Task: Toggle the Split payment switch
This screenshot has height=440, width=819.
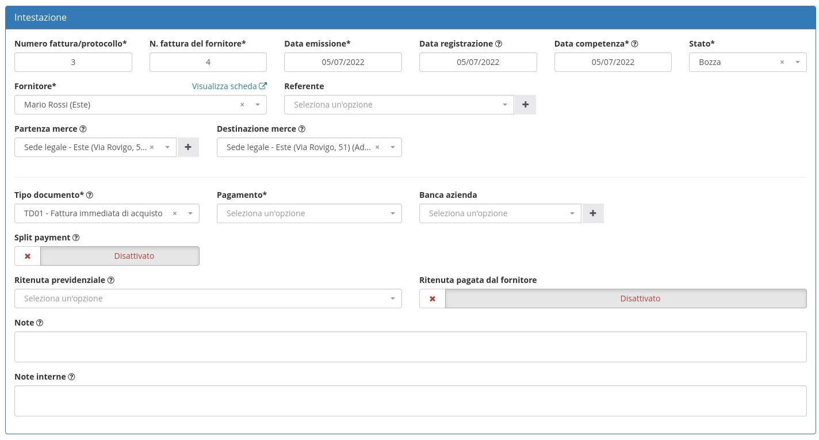Action: (x=107, y=256)
